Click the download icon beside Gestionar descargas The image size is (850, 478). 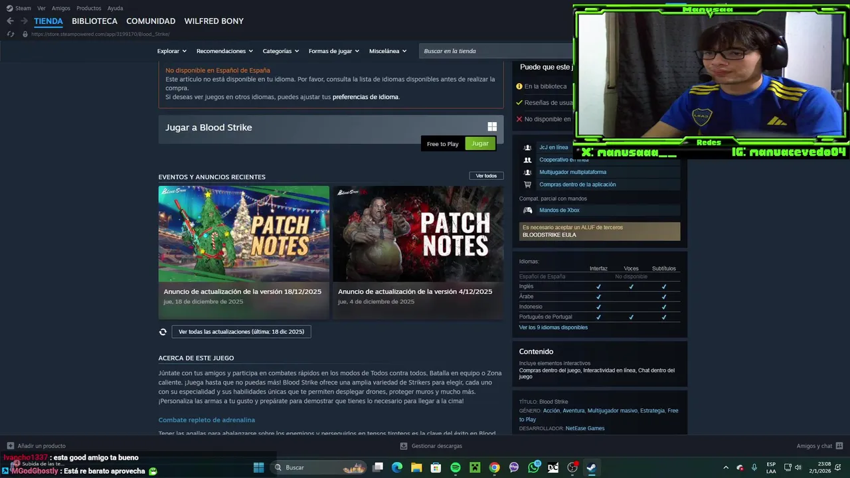click(404, 446)
